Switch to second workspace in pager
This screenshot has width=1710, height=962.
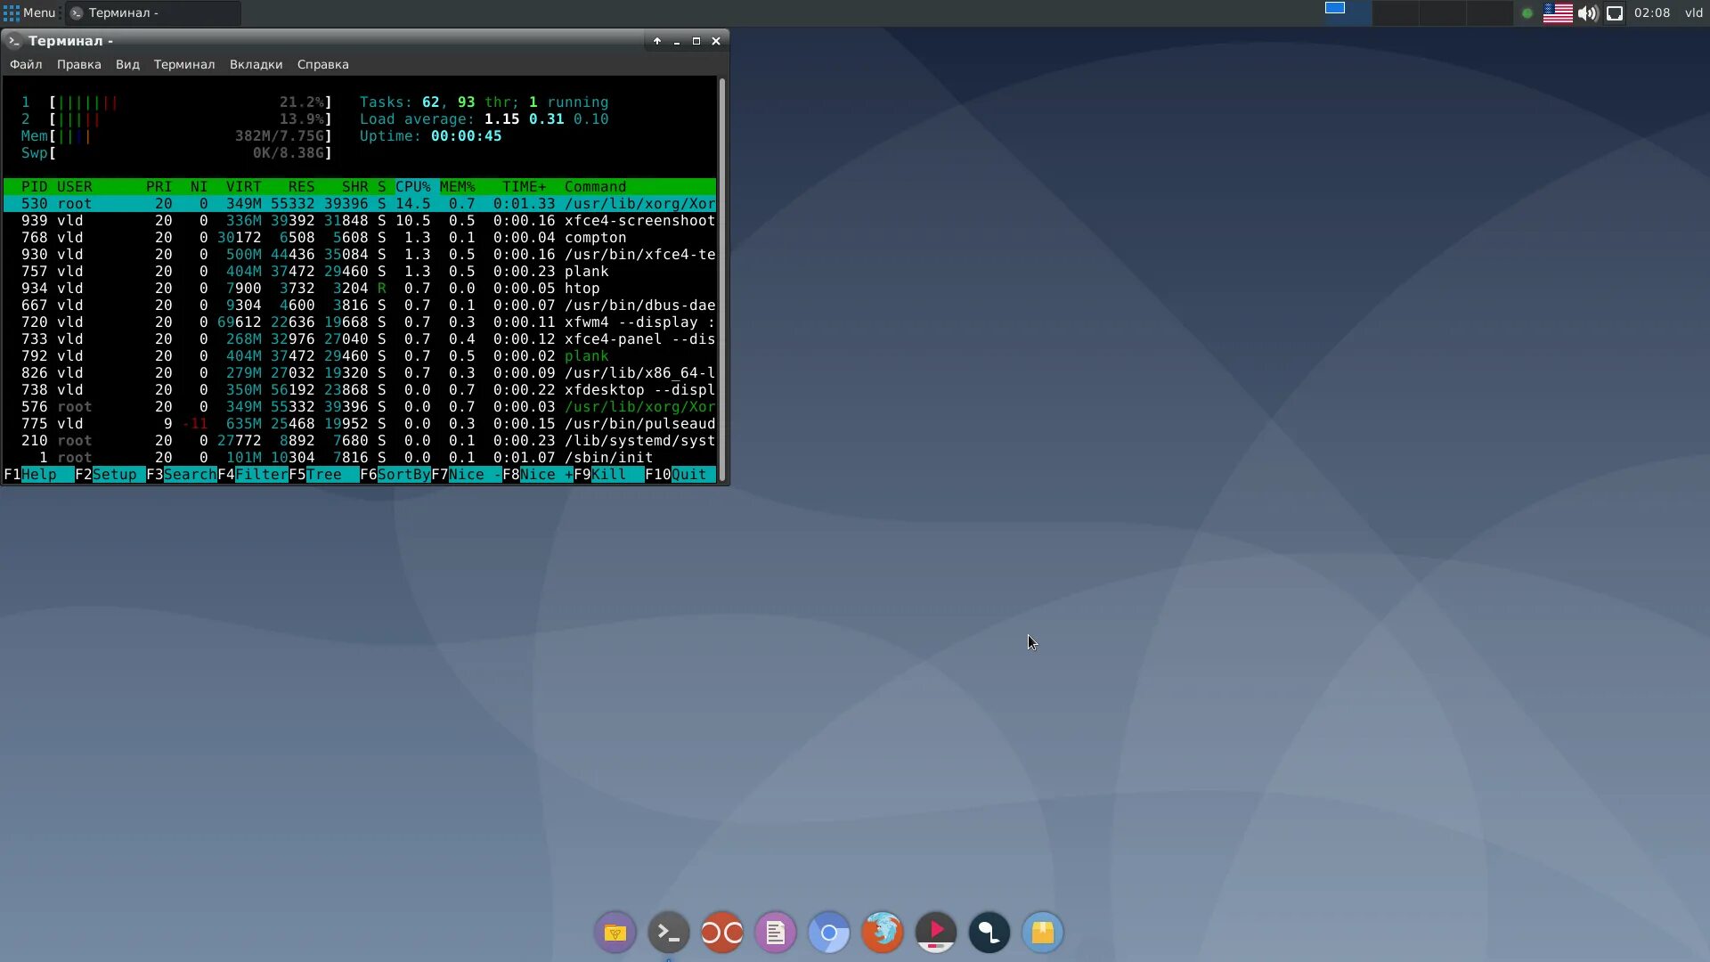pos(1395,12)
